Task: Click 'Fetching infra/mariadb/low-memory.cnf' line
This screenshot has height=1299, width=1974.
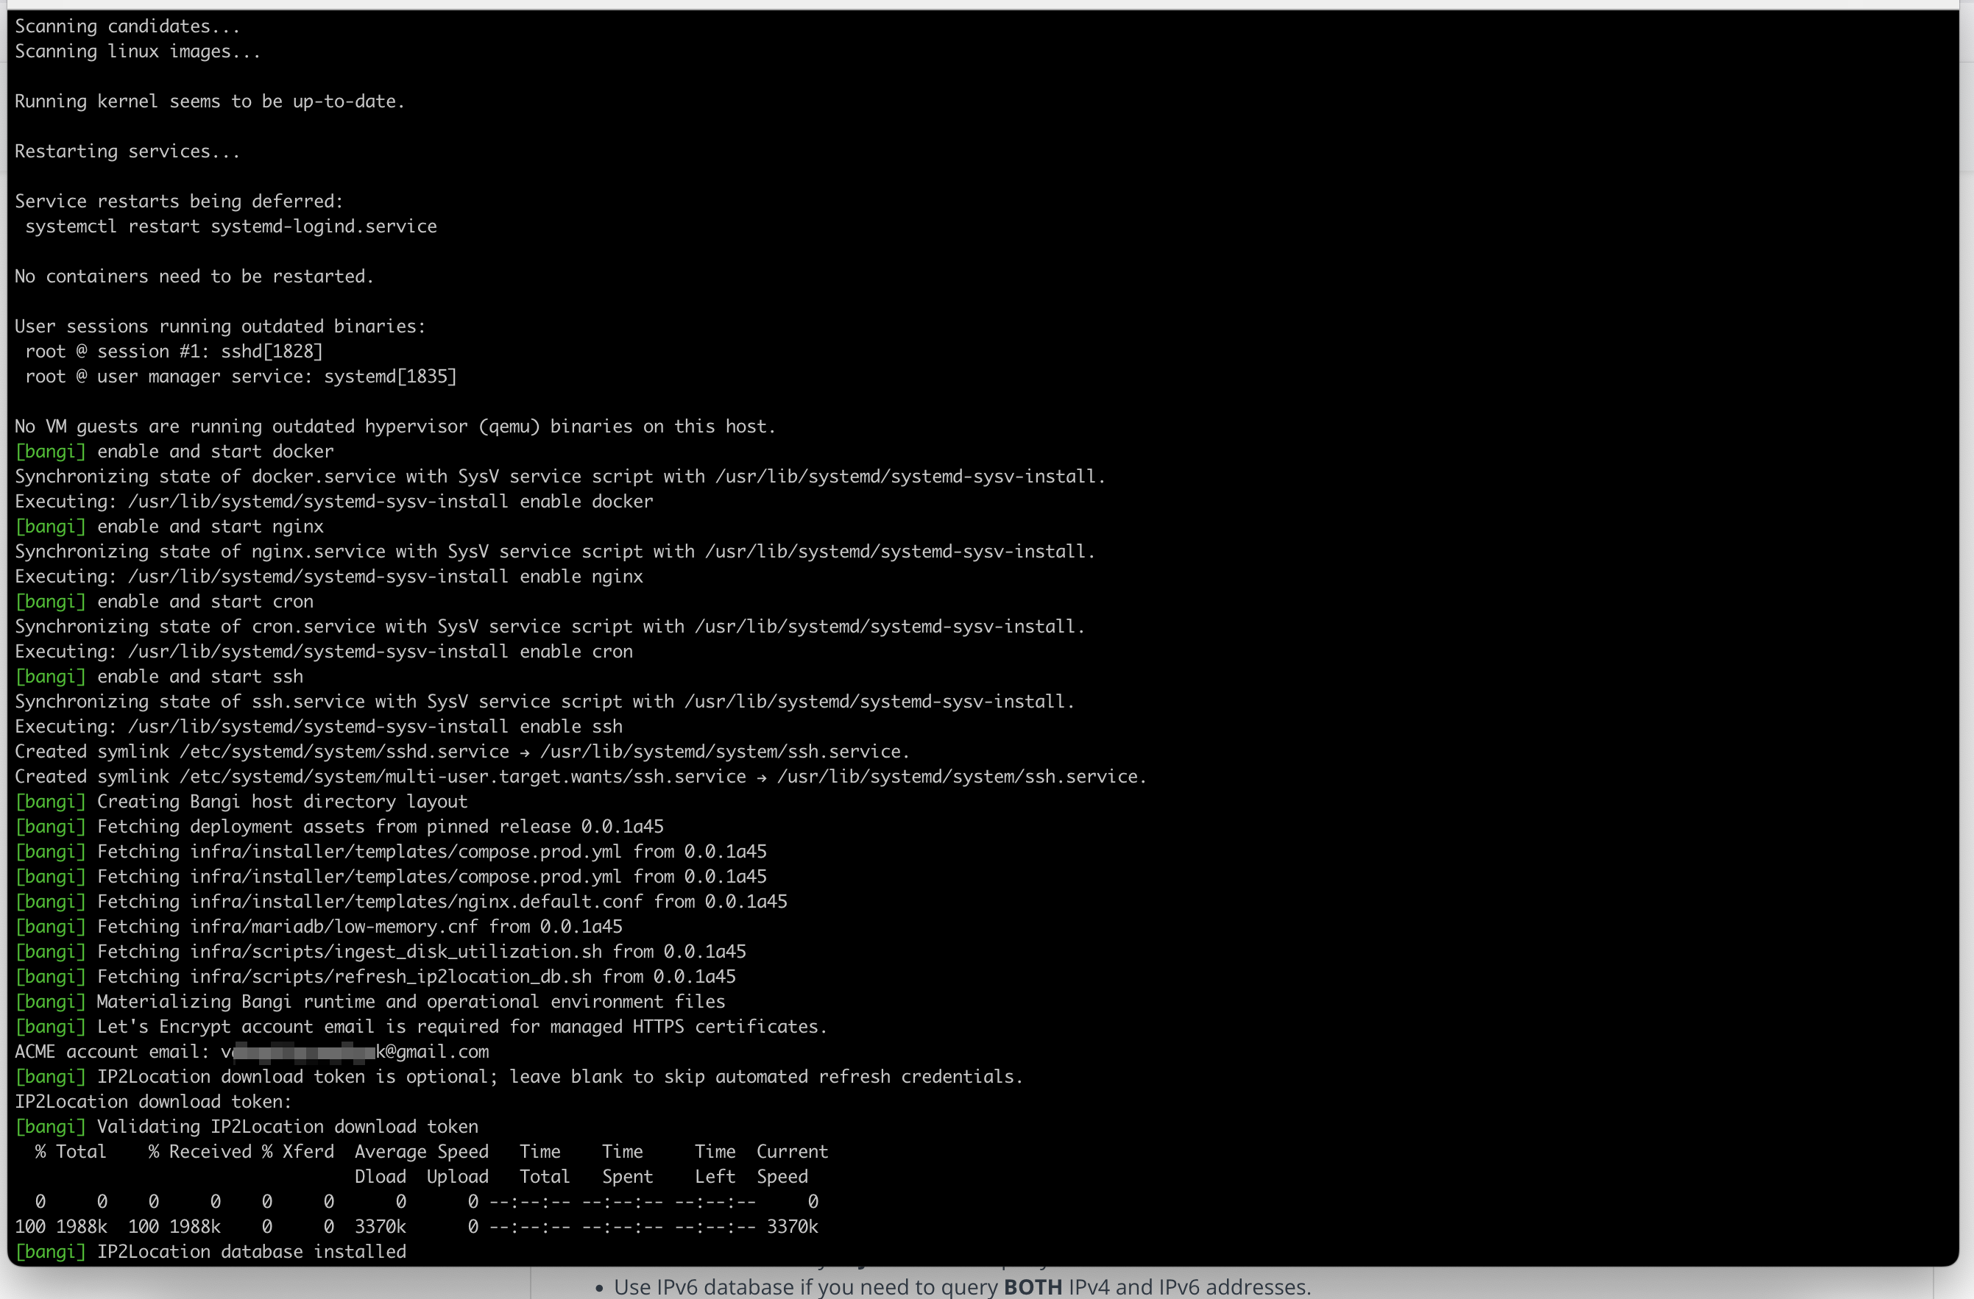Action: click(319, 927)
